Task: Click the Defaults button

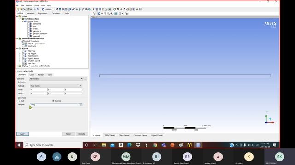Action: pos(82,134)
